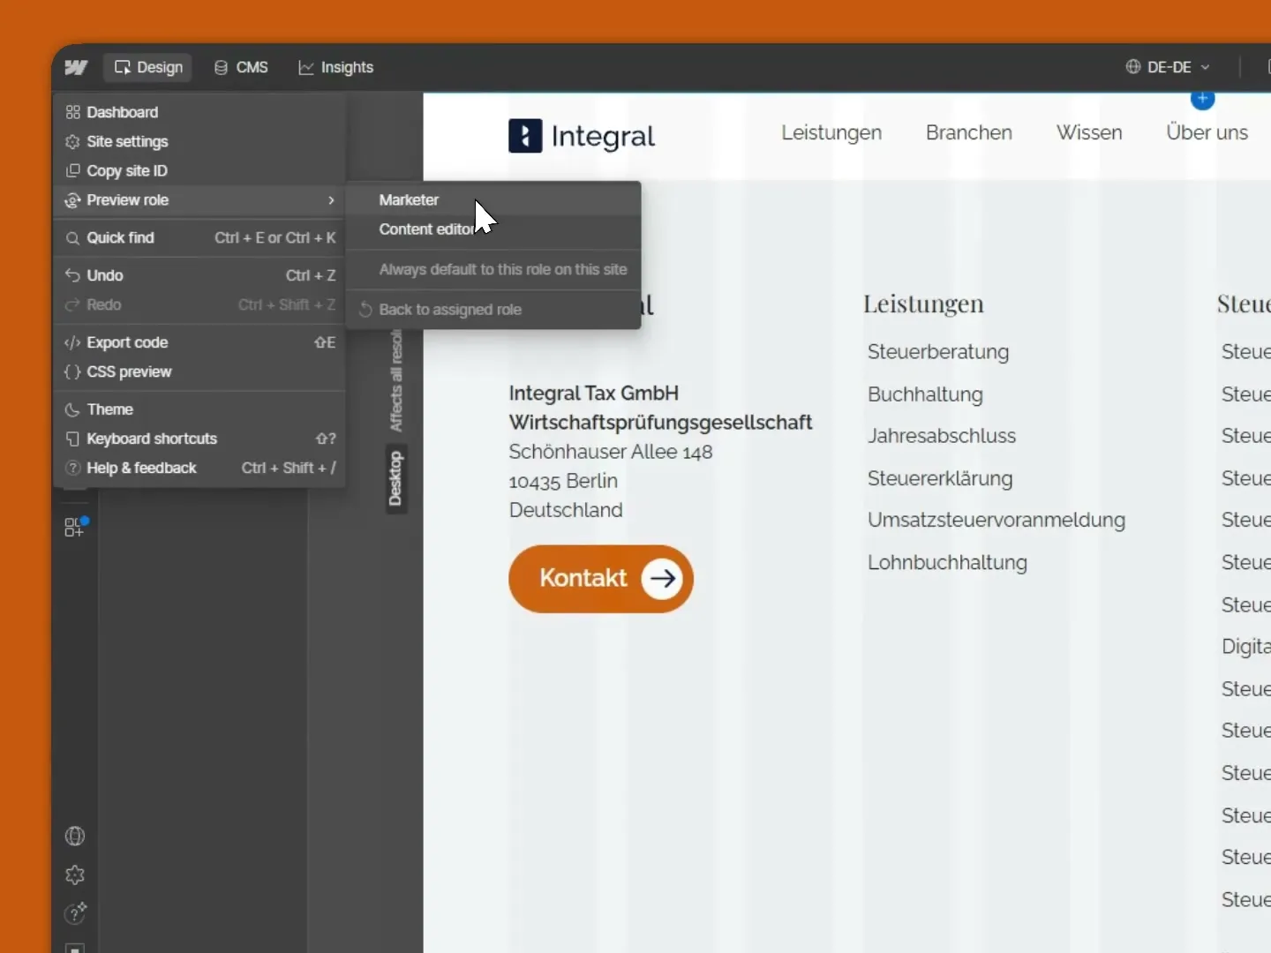Open the Apps icon in the left sidebar
The width and height of the screenshot is (1271, 953).
coord(76,527)
